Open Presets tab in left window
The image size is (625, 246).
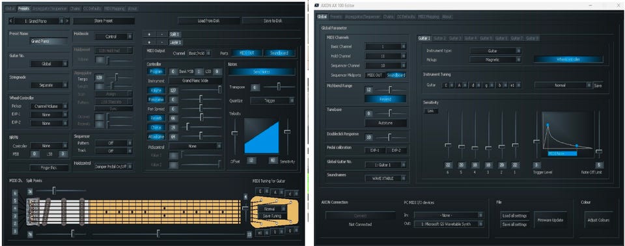[x=24, y=8]
